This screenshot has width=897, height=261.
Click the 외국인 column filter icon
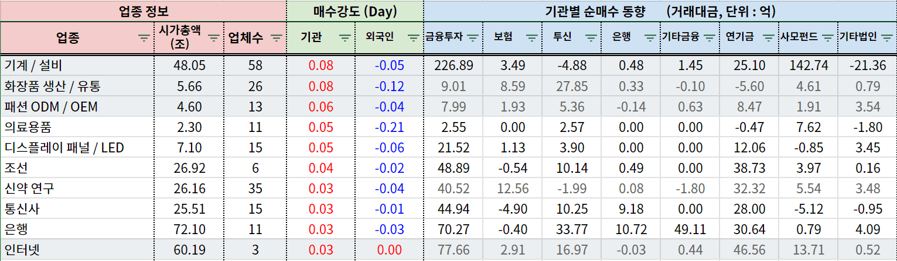414,38
